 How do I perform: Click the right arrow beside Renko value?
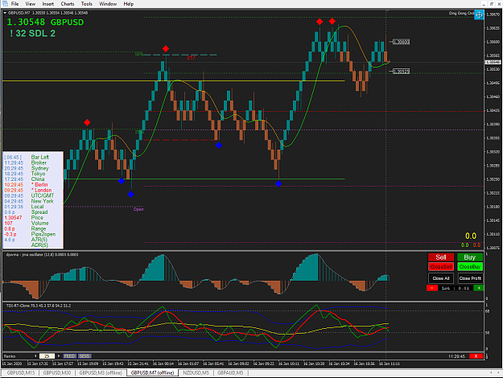pyautogui.click(x=59, y=355)
